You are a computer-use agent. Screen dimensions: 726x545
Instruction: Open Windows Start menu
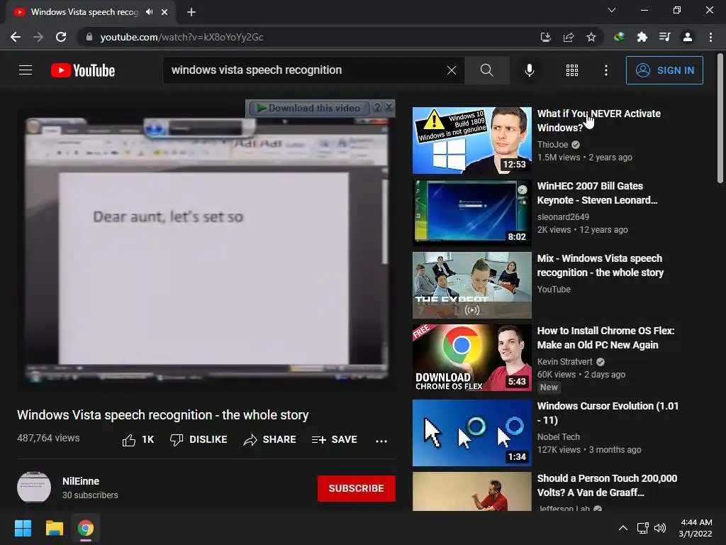23,528
